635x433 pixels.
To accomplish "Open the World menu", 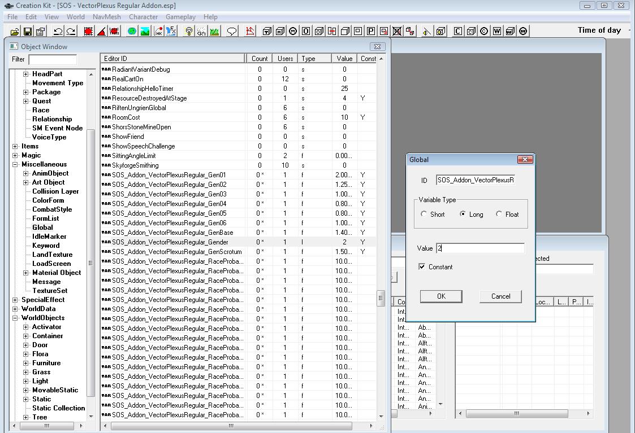I will point(76,17).
